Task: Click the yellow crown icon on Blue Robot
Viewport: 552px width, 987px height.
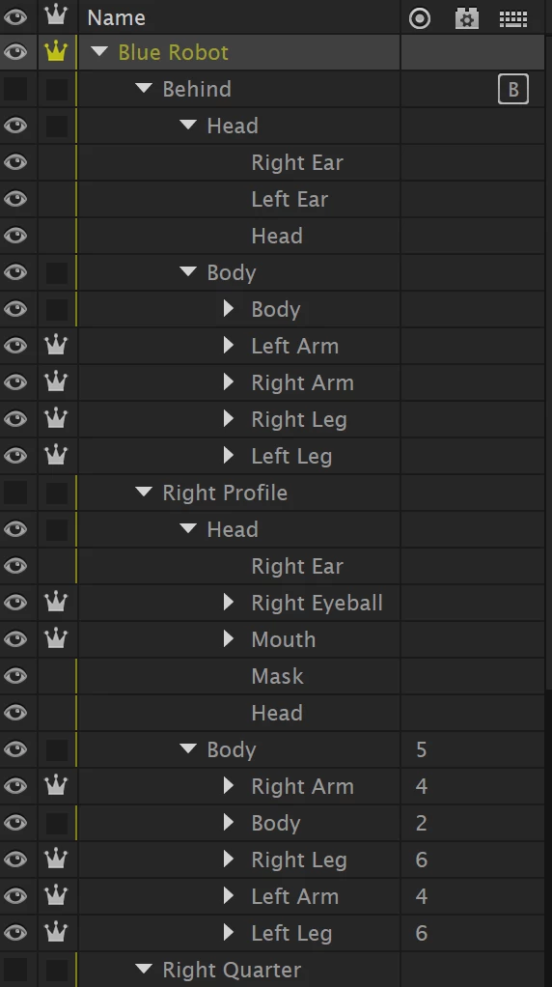Action: tap(56, 51)
